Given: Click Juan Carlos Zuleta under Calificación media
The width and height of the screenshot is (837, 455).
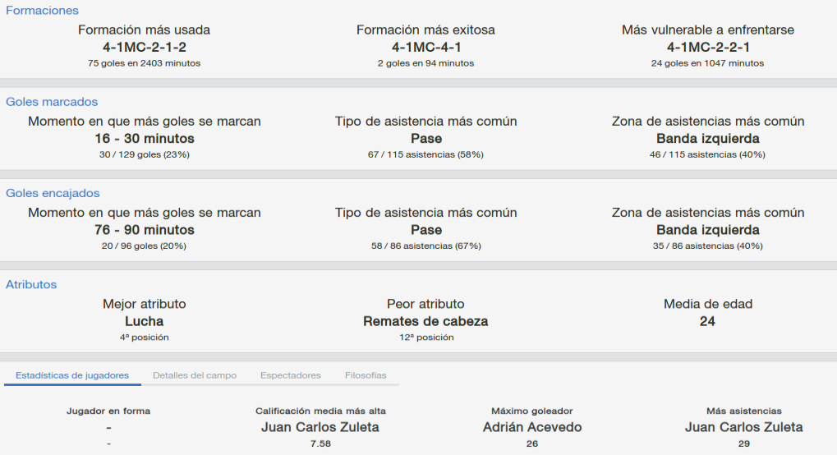Looking at the screenshot, I should tap(320, 427).
